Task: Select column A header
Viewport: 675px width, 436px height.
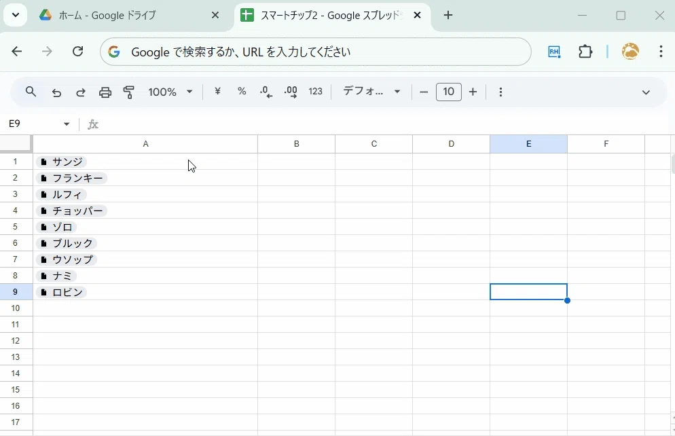Action: 145,144
